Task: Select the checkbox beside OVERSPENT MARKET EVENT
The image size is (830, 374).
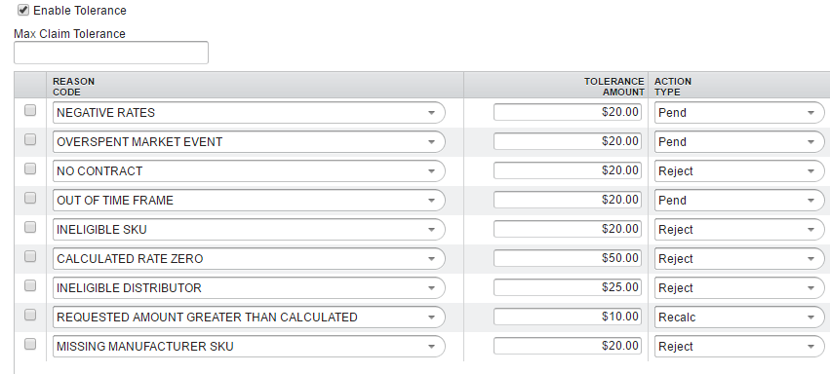Action: tap(30, 139)
